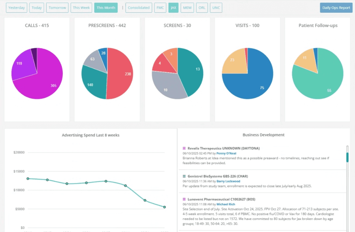Select the This Month filter

[106, 8]
